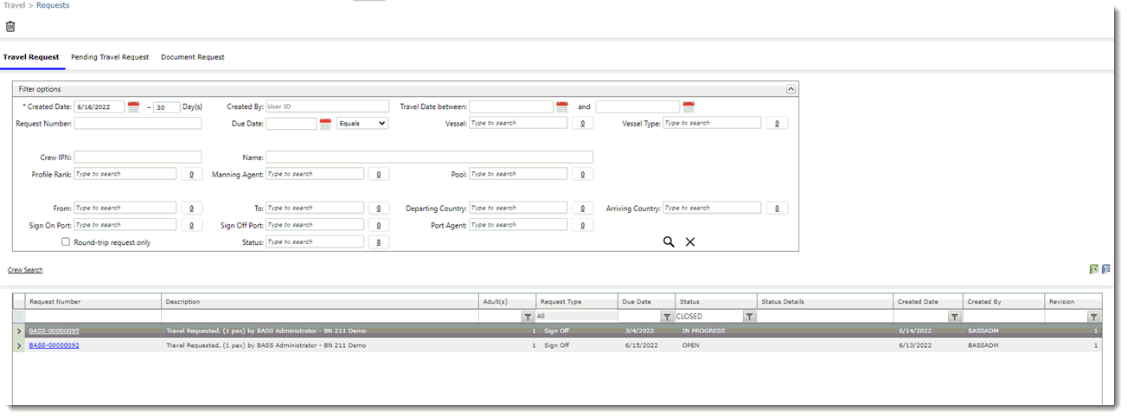Image resolution: width=1127 pixels, height=418 pixels.
Task: Open the Created Date calendar picker
Action: tap(133, 107)
